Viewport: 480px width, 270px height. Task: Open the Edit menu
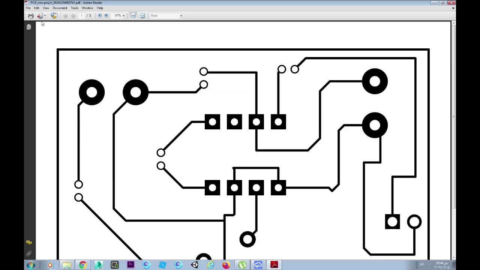pos(36,8)
